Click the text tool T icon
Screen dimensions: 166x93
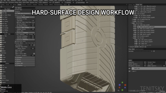pos(2,7)
